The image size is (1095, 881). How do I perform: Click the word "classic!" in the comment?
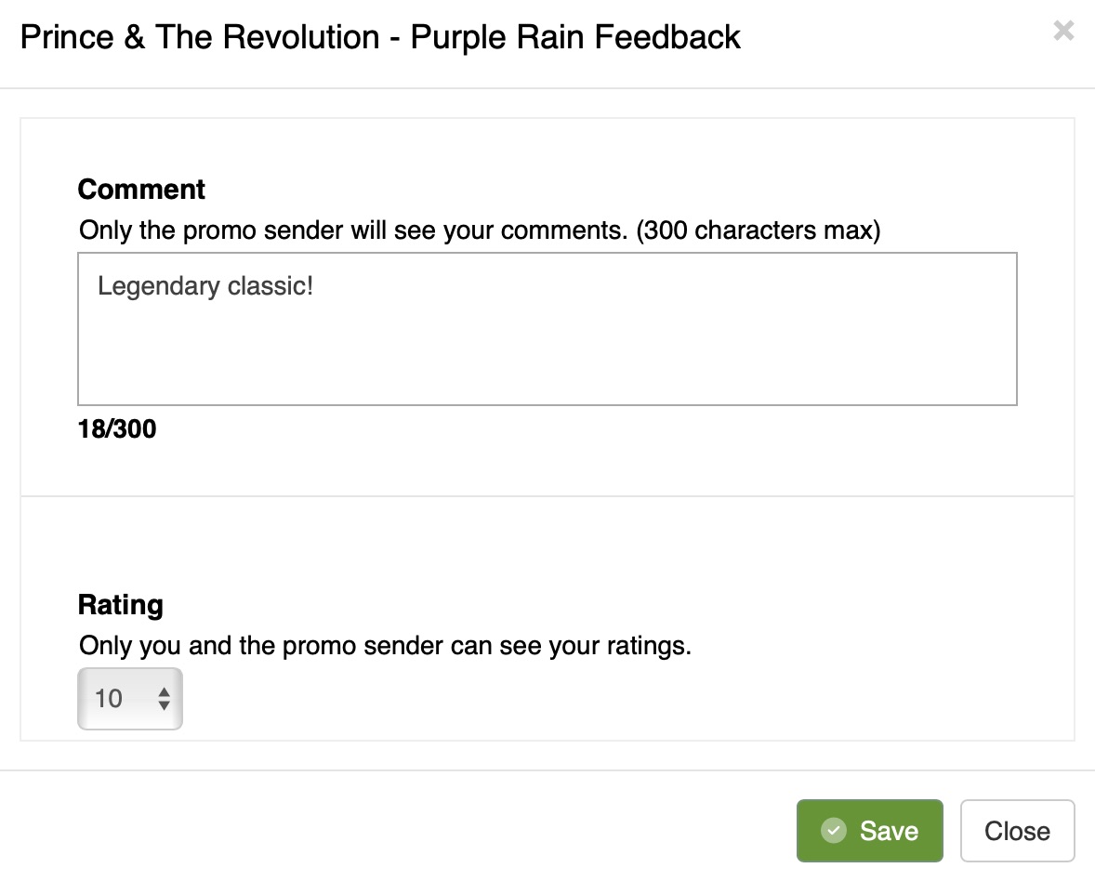coord(270,286)
